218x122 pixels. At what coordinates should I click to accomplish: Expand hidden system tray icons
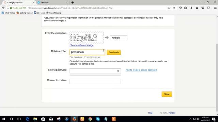(x=190, y=119)
